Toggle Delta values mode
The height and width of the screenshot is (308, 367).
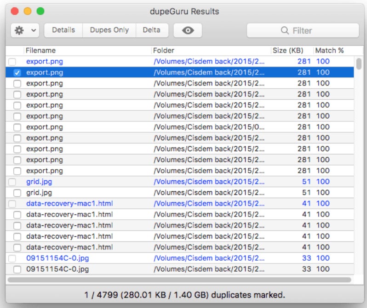152,30
